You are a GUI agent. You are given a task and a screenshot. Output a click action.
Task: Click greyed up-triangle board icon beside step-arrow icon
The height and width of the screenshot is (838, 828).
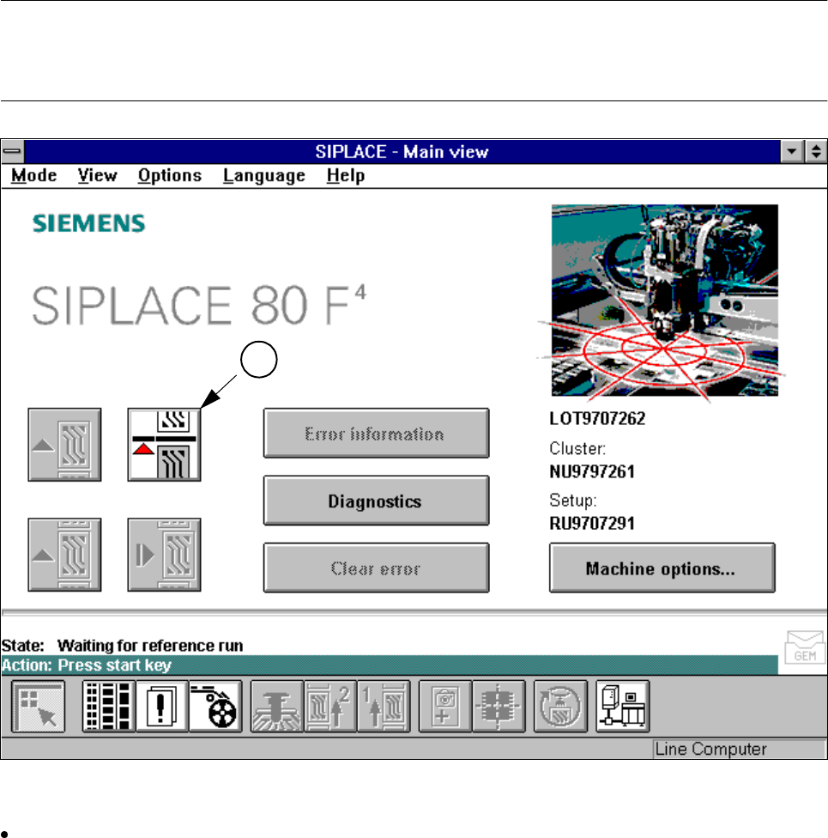point(64,555)
